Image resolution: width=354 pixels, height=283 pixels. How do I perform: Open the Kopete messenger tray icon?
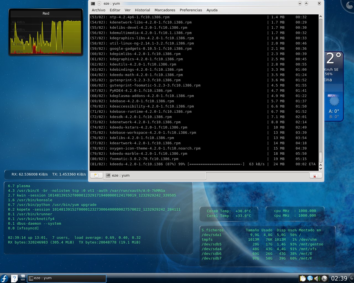pos(310,279)
